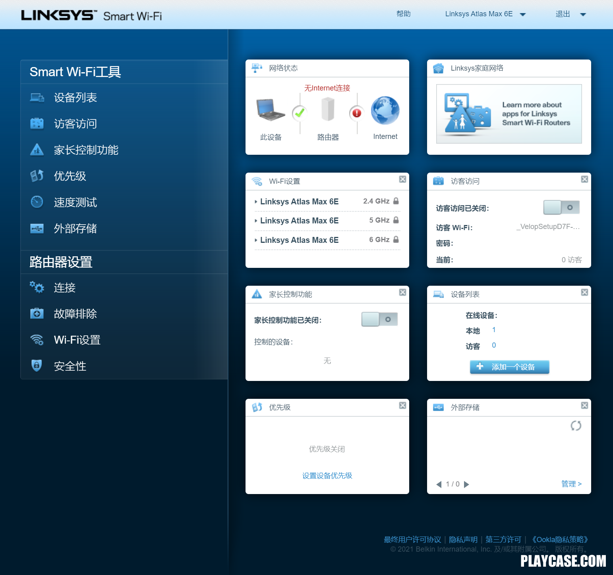613x575 pixels.
Task: Open the 退出 dropdown arrow
Action: [x=583, y=15]
